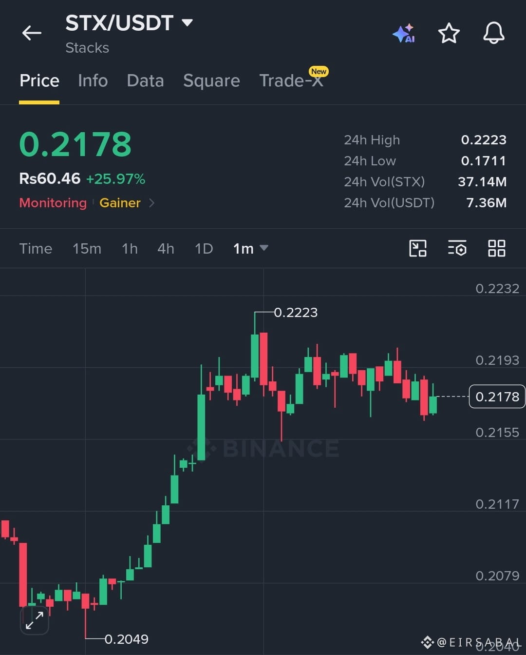Open the chart indicator settings icon
Screen dimensions: 526x655
point(457,248)
